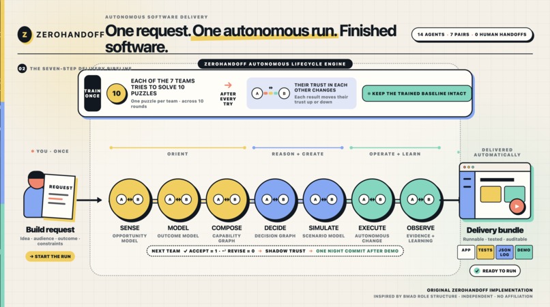This screenshot has width=550, height=307.
Task: Click the Revise = 0 rule text
Action: click(x=239, y=251)
